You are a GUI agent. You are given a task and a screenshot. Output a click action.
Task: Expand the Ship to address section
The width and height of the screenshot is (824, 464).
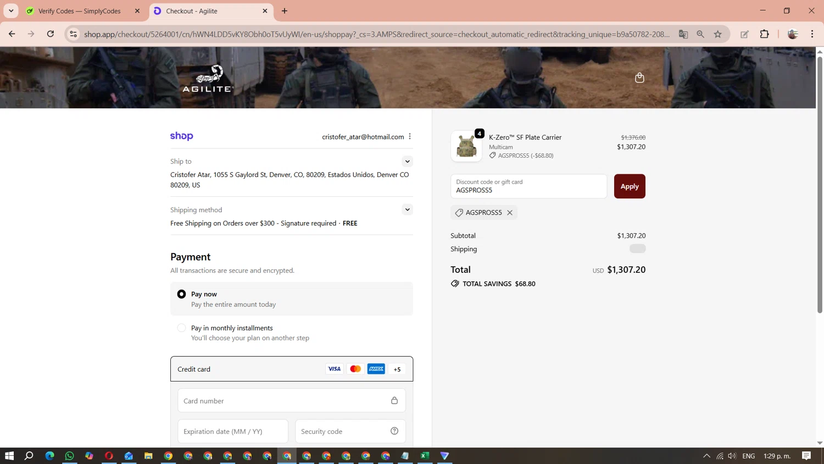[x=407, y=162]
